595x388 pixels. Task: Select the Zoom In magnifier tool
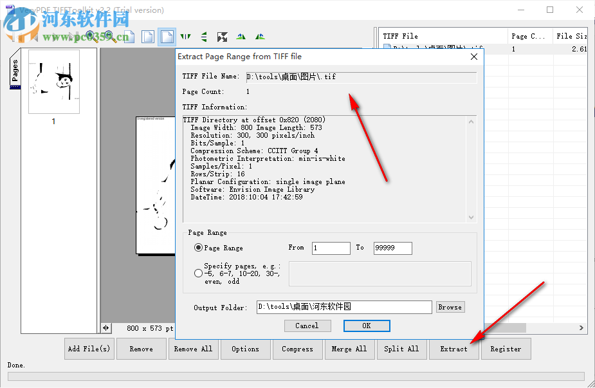click(91, 36)
